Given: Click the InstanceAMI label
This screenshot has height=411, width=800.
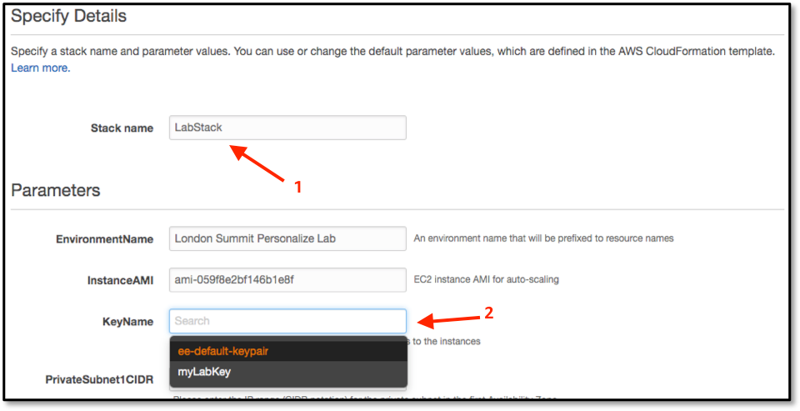Looking at the screenshot, I should (x=121, y=280).
